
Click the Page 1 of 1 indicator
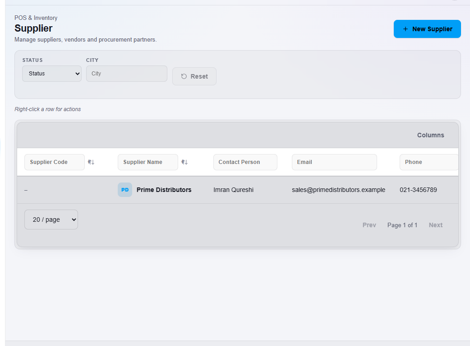tap(402, 225)
